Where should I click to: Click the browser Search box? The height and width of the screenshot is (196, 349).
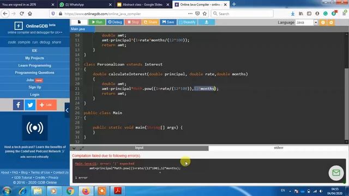[x=242, y=14]
